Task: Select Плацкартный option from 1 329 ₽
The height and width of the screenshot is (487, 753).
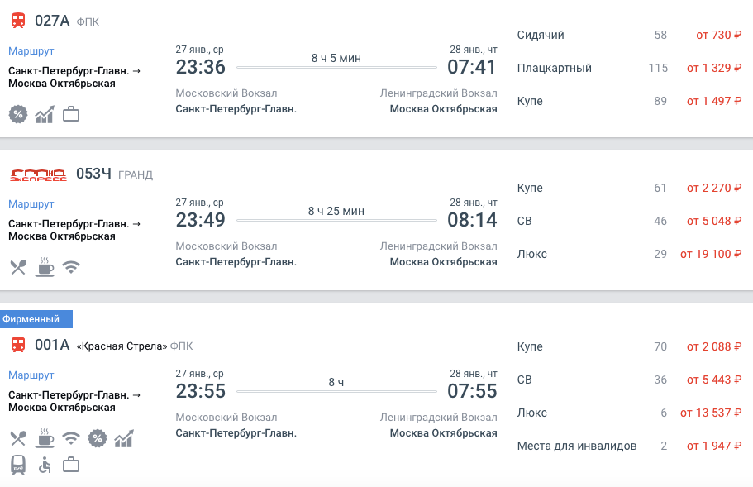Action: click(629, 68)
